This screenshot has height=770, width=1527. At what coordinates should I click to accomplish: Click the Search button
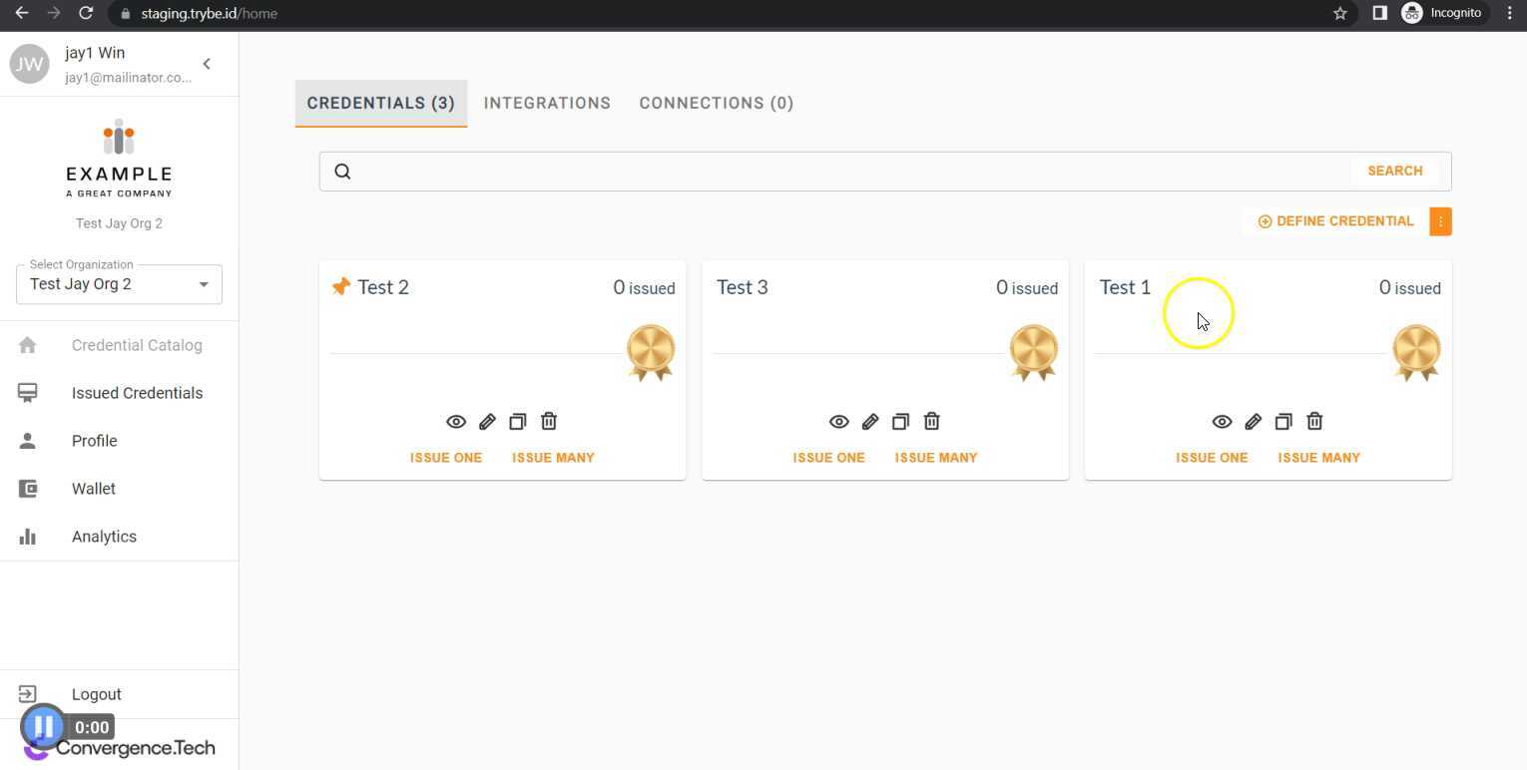pyautogui.click(x=1395, y=172)
